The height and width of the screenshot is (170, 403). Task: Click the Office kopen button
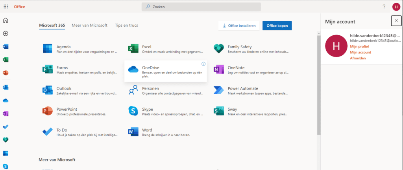277,26
